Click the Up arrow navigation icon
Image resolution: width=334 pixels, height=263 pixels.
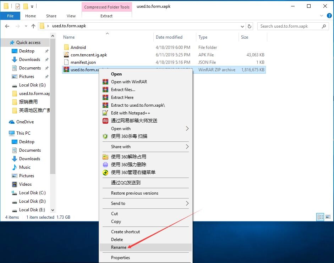[x=33, y=26]
